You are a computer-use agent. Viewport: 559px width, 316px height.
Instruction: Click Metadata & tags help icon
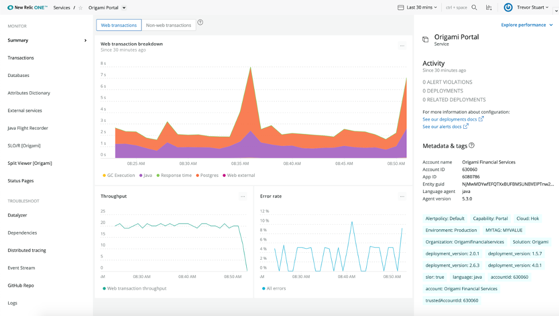(472, 145)
